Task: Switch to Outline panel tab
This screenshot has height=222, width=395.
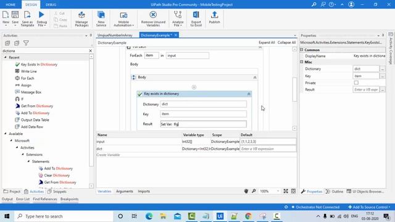Action: 335,192
